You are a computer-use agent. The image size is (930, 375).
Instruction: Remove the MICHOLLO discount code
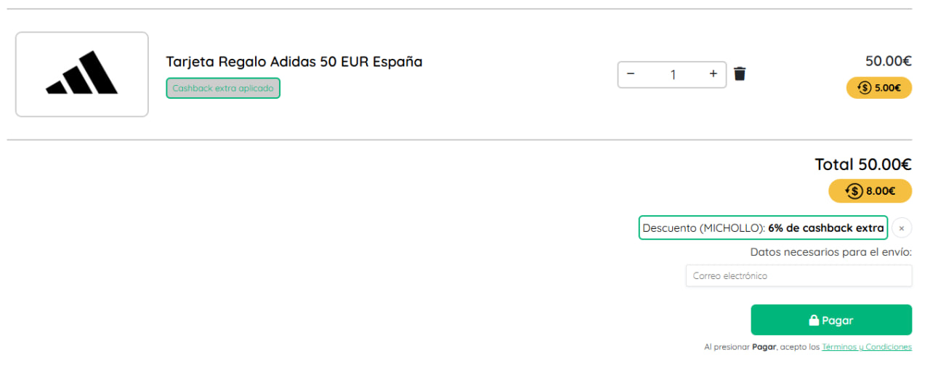tap(902, 228)
